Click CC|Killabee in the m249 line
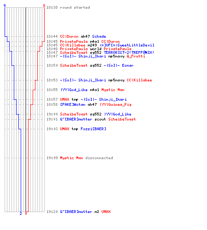 73,45
